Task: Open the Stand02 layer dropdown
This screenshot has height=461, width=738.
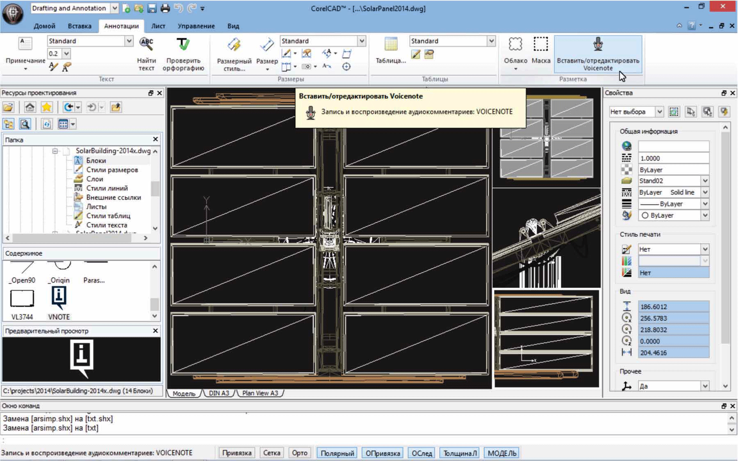Action: pyautogui.click(x=705, y=181)
